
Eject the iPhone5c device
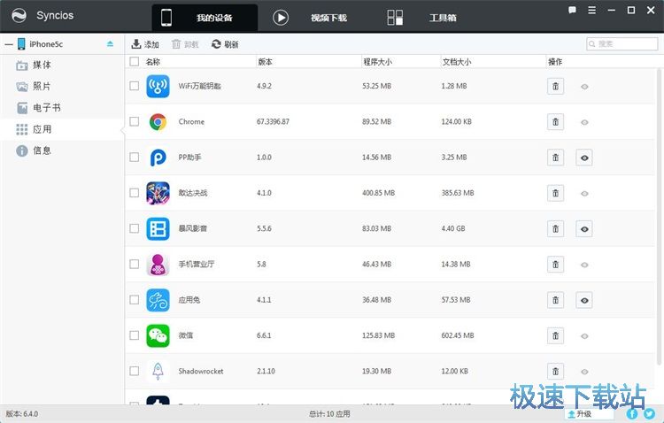(x=110, y=44)
